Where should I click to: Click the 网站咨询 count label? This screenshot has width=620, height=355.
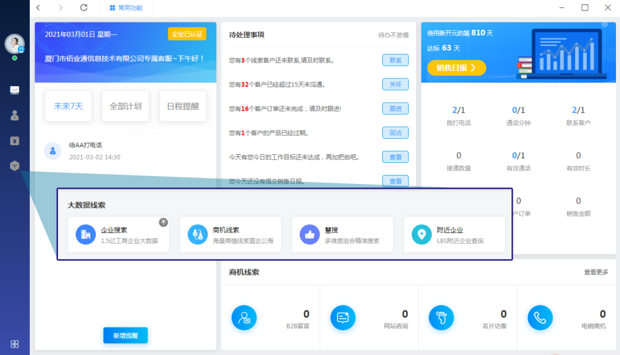(396, 326)
